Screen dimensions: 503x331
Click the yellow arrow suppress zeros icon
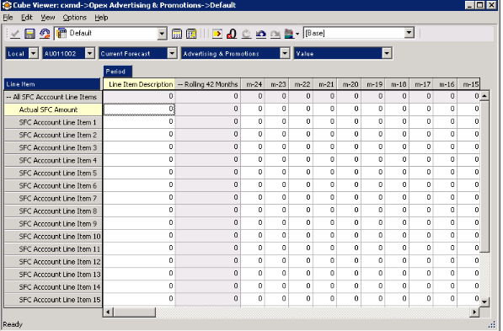tap(217, 34)
